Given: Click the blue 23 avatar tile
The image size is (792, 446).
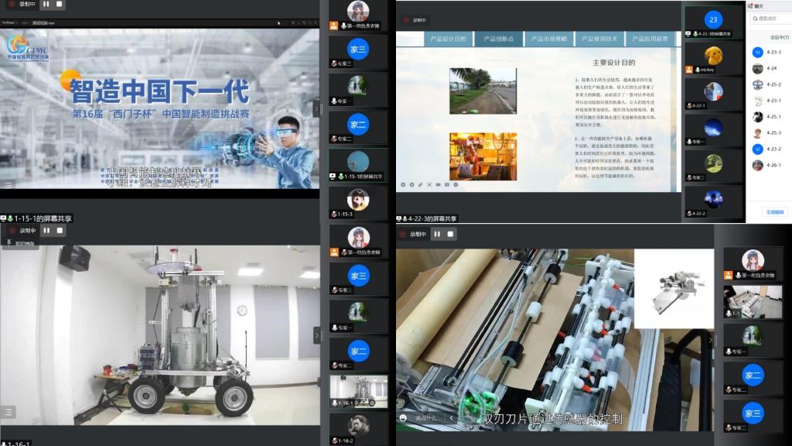Looking at the screenshot, I should click(713, 19).
